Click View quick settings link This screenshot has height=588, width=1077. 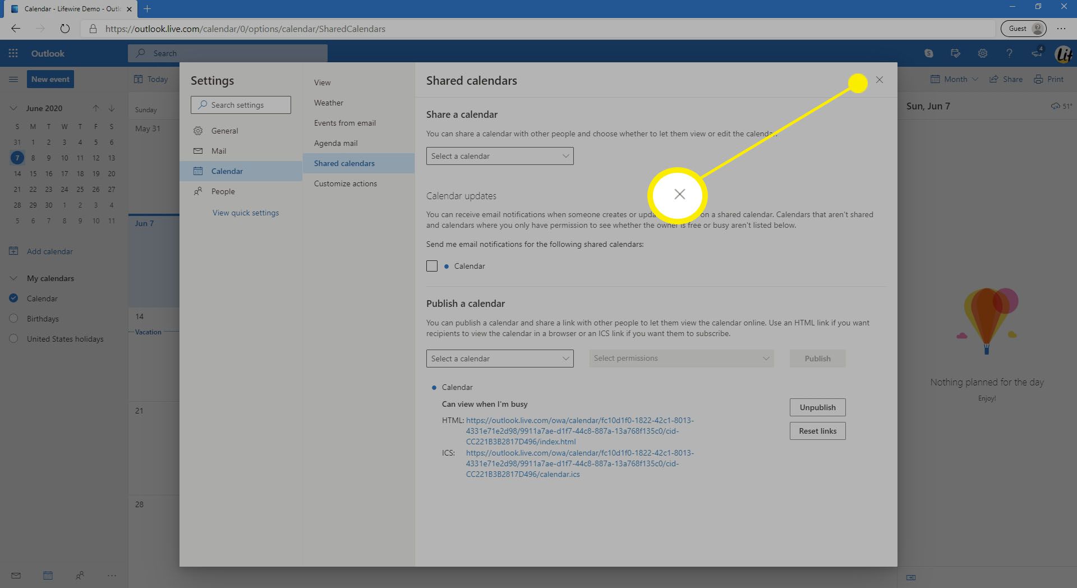[x=246, y=213]
